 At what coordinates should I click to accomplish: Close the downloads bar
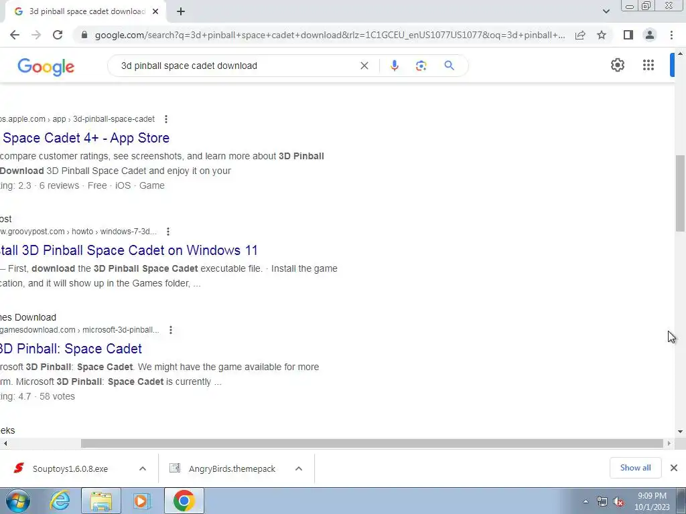[674, 468]
